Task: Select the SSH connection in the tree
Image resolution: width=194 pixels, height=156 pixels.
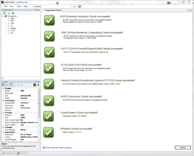Action: pos(12,23)
